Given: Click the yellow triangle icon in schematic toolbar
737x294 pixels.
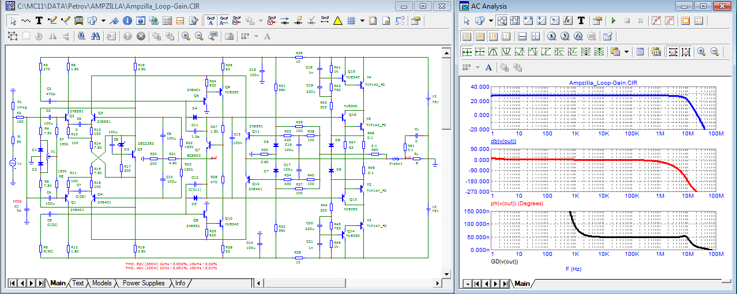Looking at the screenshot, I should pyautogui.click(x=337, y=21).
